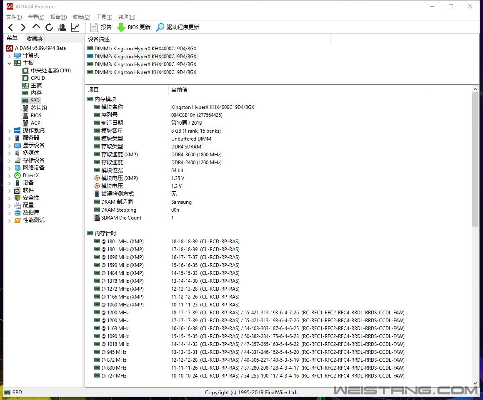Select the CPUID chip icon
Viewport: 483px width, 400px height.
[x=25, y=78]
